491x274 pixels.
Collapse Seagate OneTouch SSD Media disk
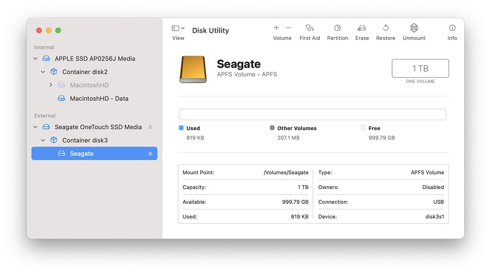[35, 127]
